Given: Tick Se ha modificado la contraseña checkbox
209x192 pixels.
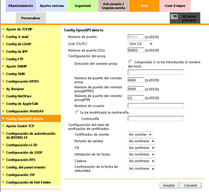Looking at the screenshot, I should (77, 112).
